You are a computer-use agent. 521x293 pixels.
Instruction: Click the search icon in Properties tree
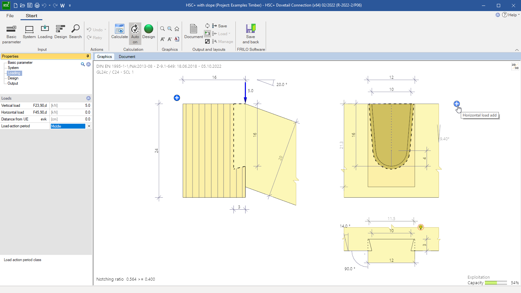tap(83, 64)
